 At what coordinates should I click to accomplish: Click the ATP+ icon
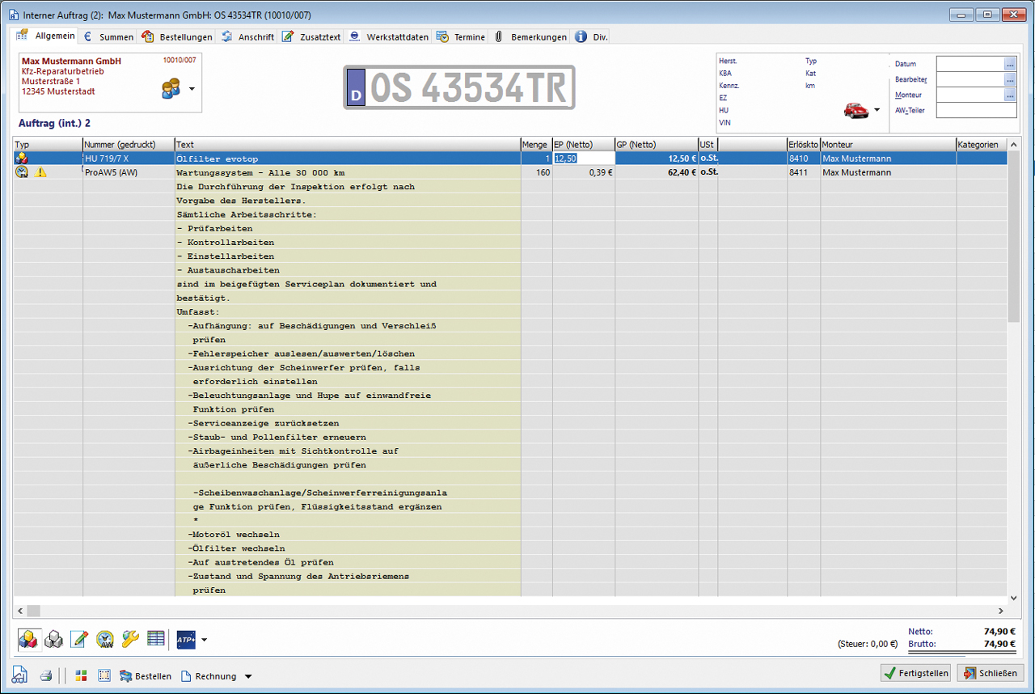[x=186, y=640]
